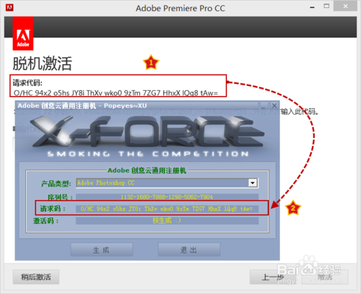Choose 稍后激活 at the bottom left
Viewport: 361px width, 294px height.
point(36,277)
